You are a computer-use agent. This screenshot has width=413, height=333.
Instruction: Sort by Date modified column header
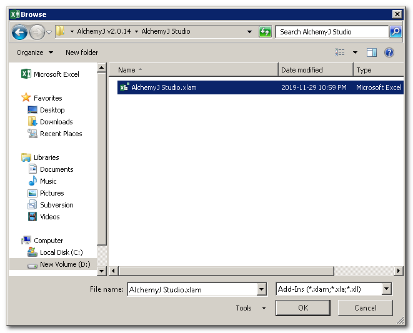[316, 70]
